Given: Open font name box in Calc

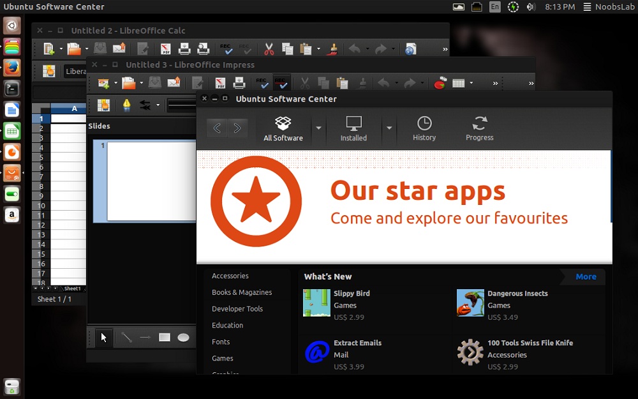Looking at the screenshot, I should click(76, 72).
